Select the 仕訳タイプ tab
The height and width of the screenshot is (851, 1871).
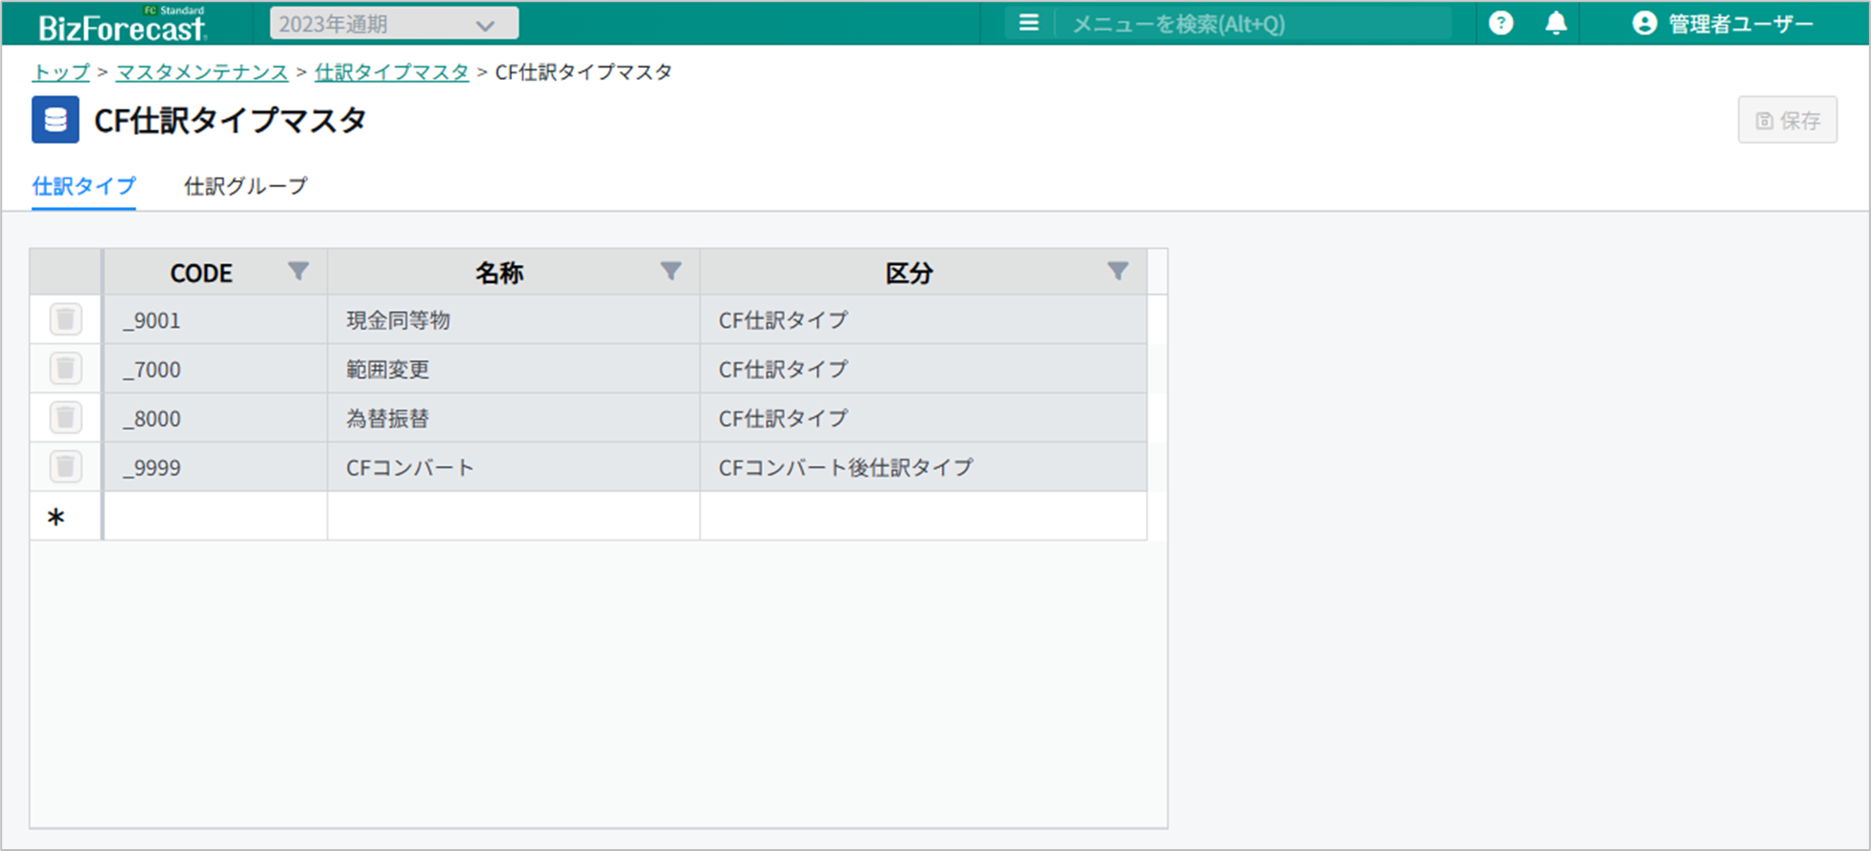84,186
